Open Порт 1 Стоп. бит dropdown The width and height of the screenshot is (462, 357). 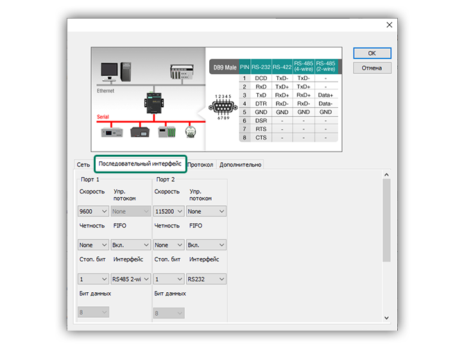93,279
